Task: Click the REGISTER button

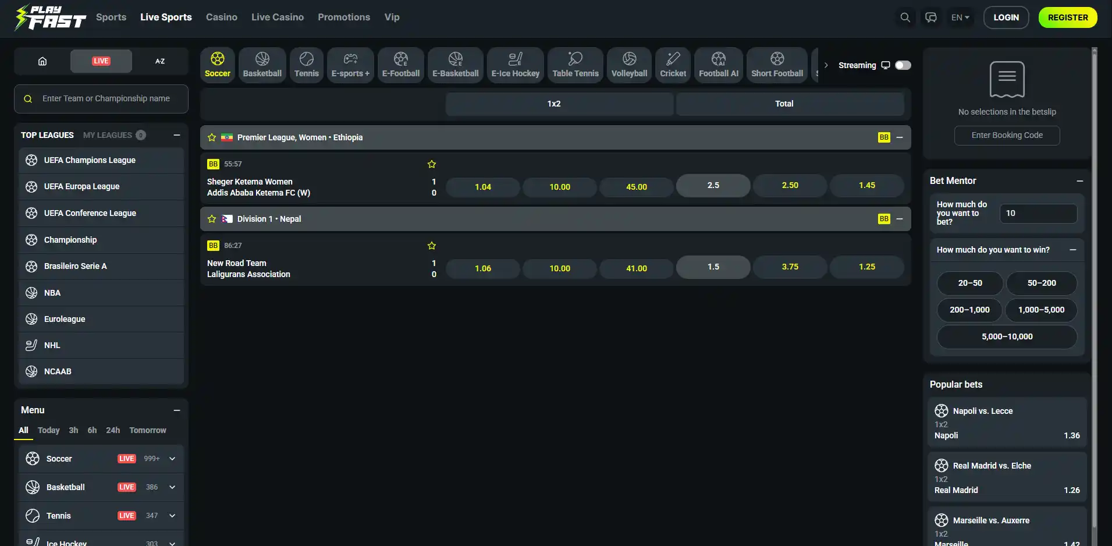Action: (1068, 17)
